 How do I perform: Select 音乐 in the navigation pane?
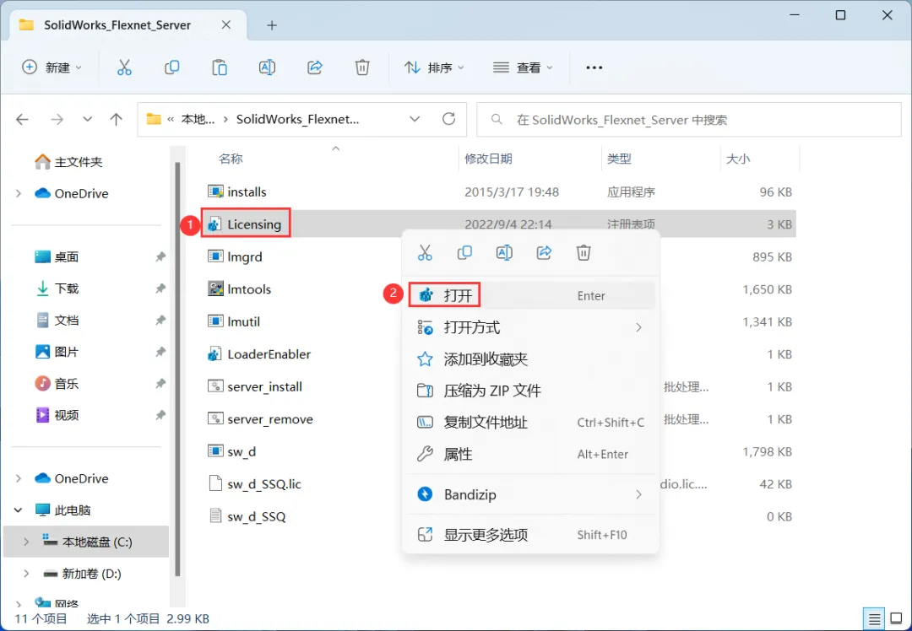(57, 384)
